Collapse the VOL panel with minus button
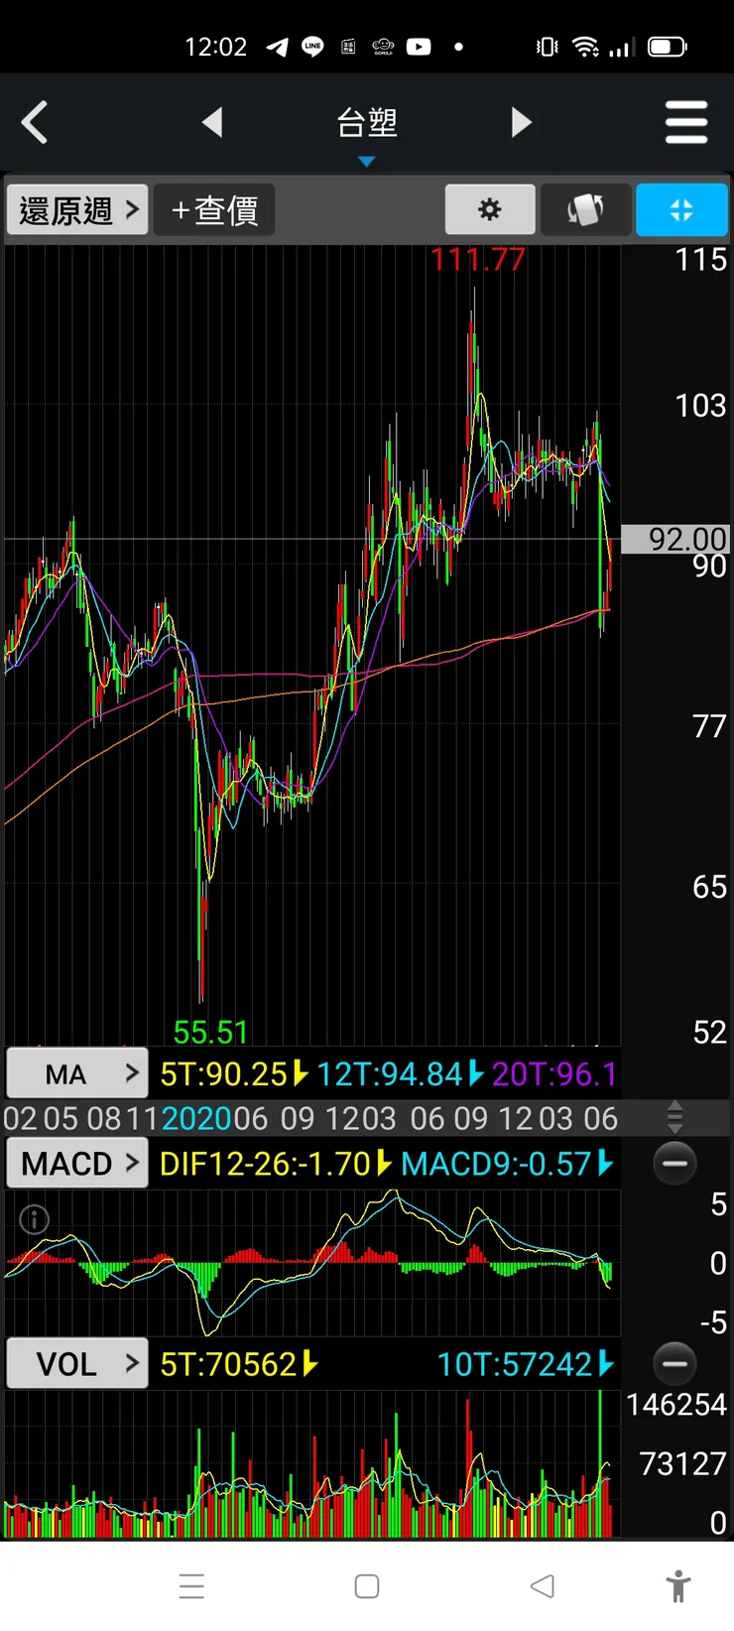Viewport: 734px width, 1631px height. 675,1363
